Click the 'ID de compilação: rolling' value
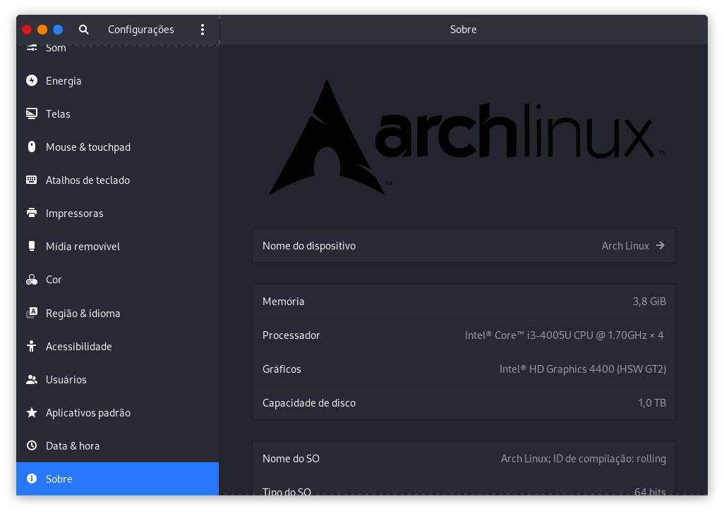 click(610, 459)
